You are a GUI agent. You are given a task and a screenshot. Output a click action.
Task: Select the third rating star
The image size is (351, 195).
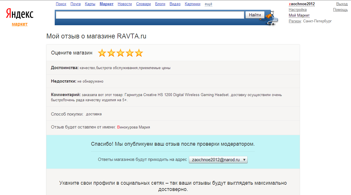coord(120,53)
